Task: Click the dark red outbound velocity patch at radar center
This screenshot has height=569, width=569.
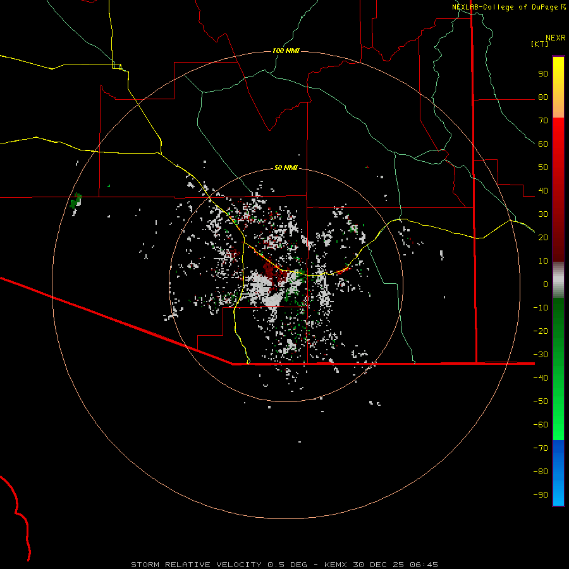Action: point(274,274)
